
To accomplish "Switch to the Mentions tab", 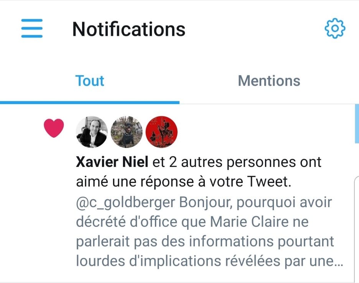I will 269,81.
